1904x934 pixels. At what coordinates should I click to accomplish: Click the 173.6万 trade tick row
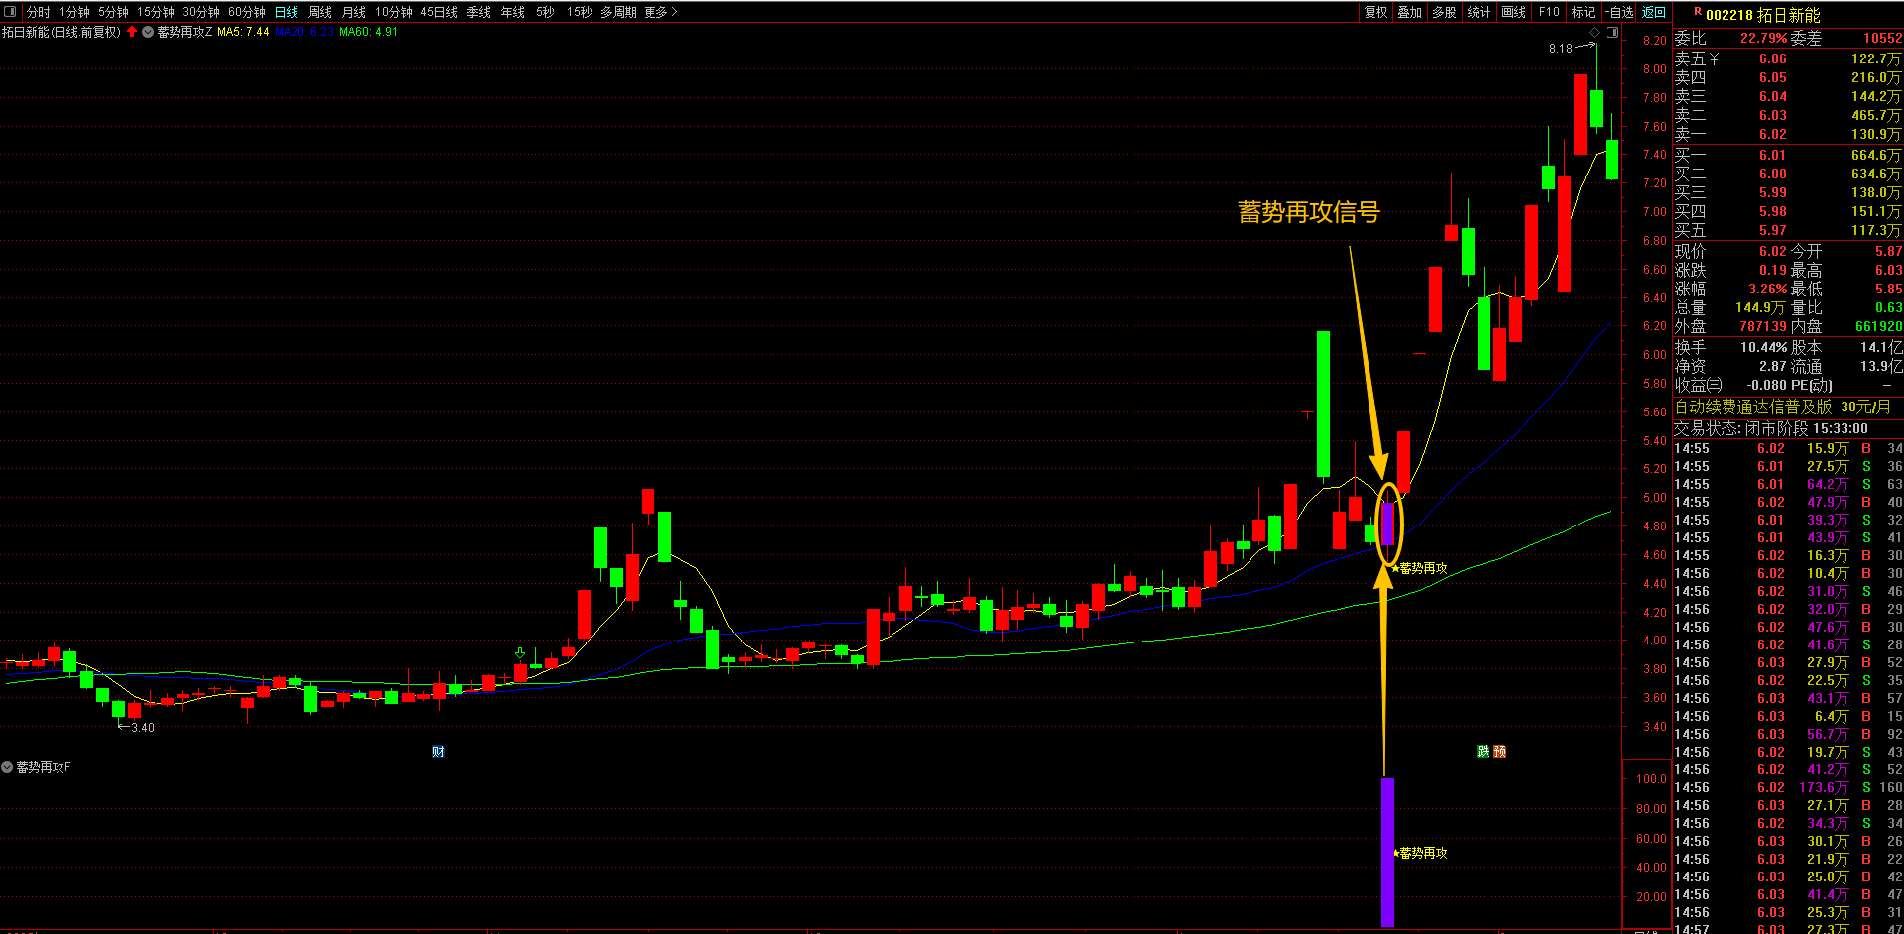pyautogui.click(x=1789, y=788)
